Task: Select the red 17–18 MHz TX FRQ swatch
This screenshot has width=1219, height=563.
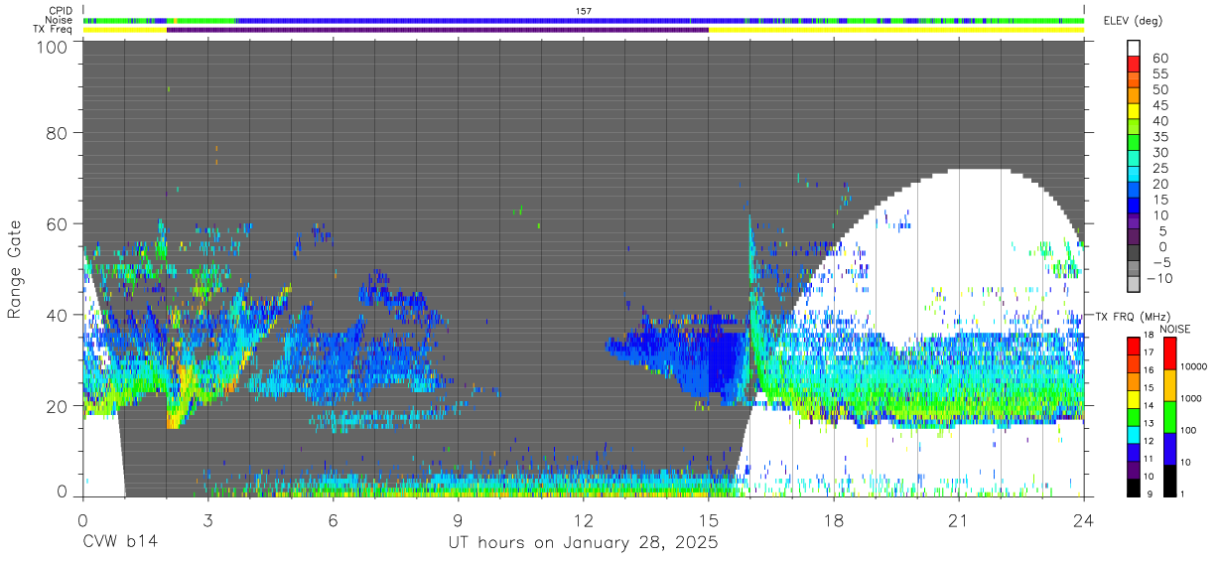Action: (x=1134, y=346)
